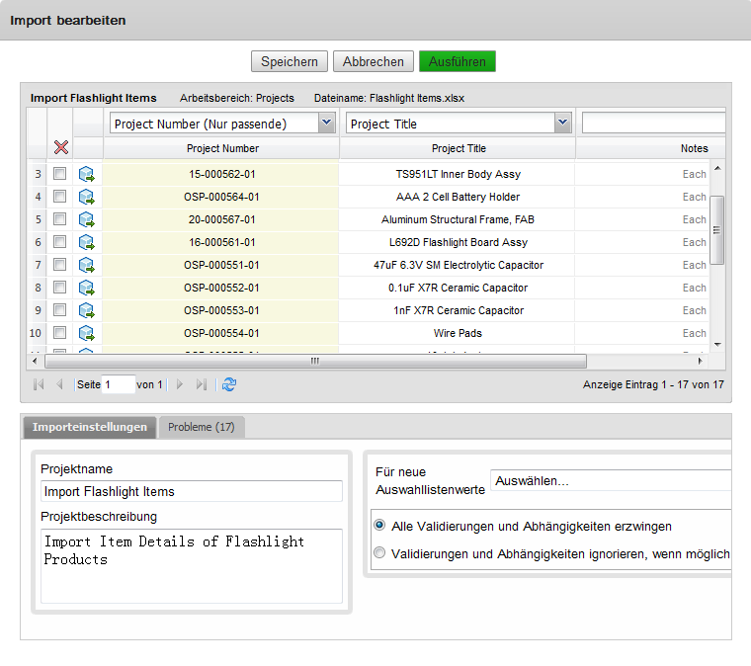This screenshot has height=666, width=751.
Task: Check the row 6 checkbox
Action: pos(60,241)
